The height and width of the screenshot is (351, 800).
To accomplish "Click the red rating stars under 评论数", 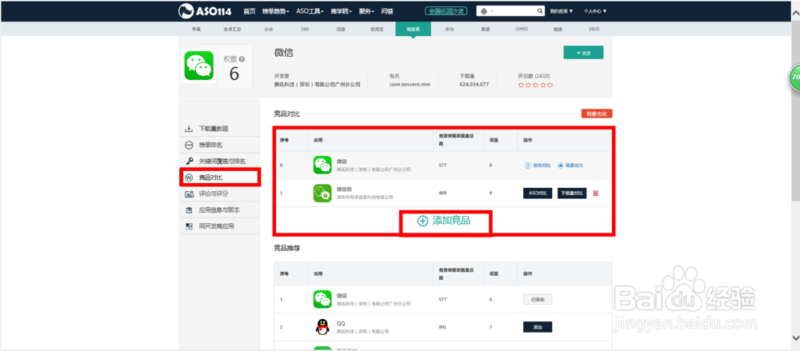I will (x=535, y=86).
